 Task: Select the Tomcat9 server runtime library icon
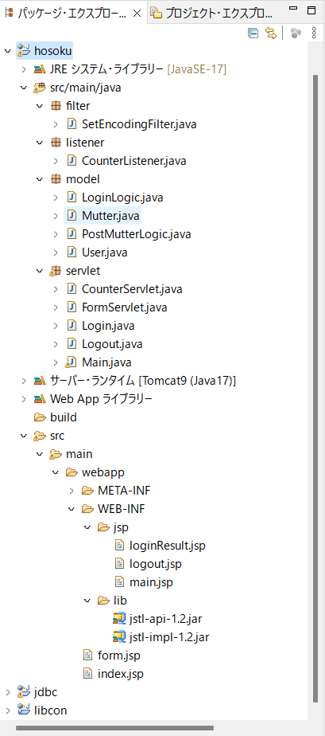[40, 381]
